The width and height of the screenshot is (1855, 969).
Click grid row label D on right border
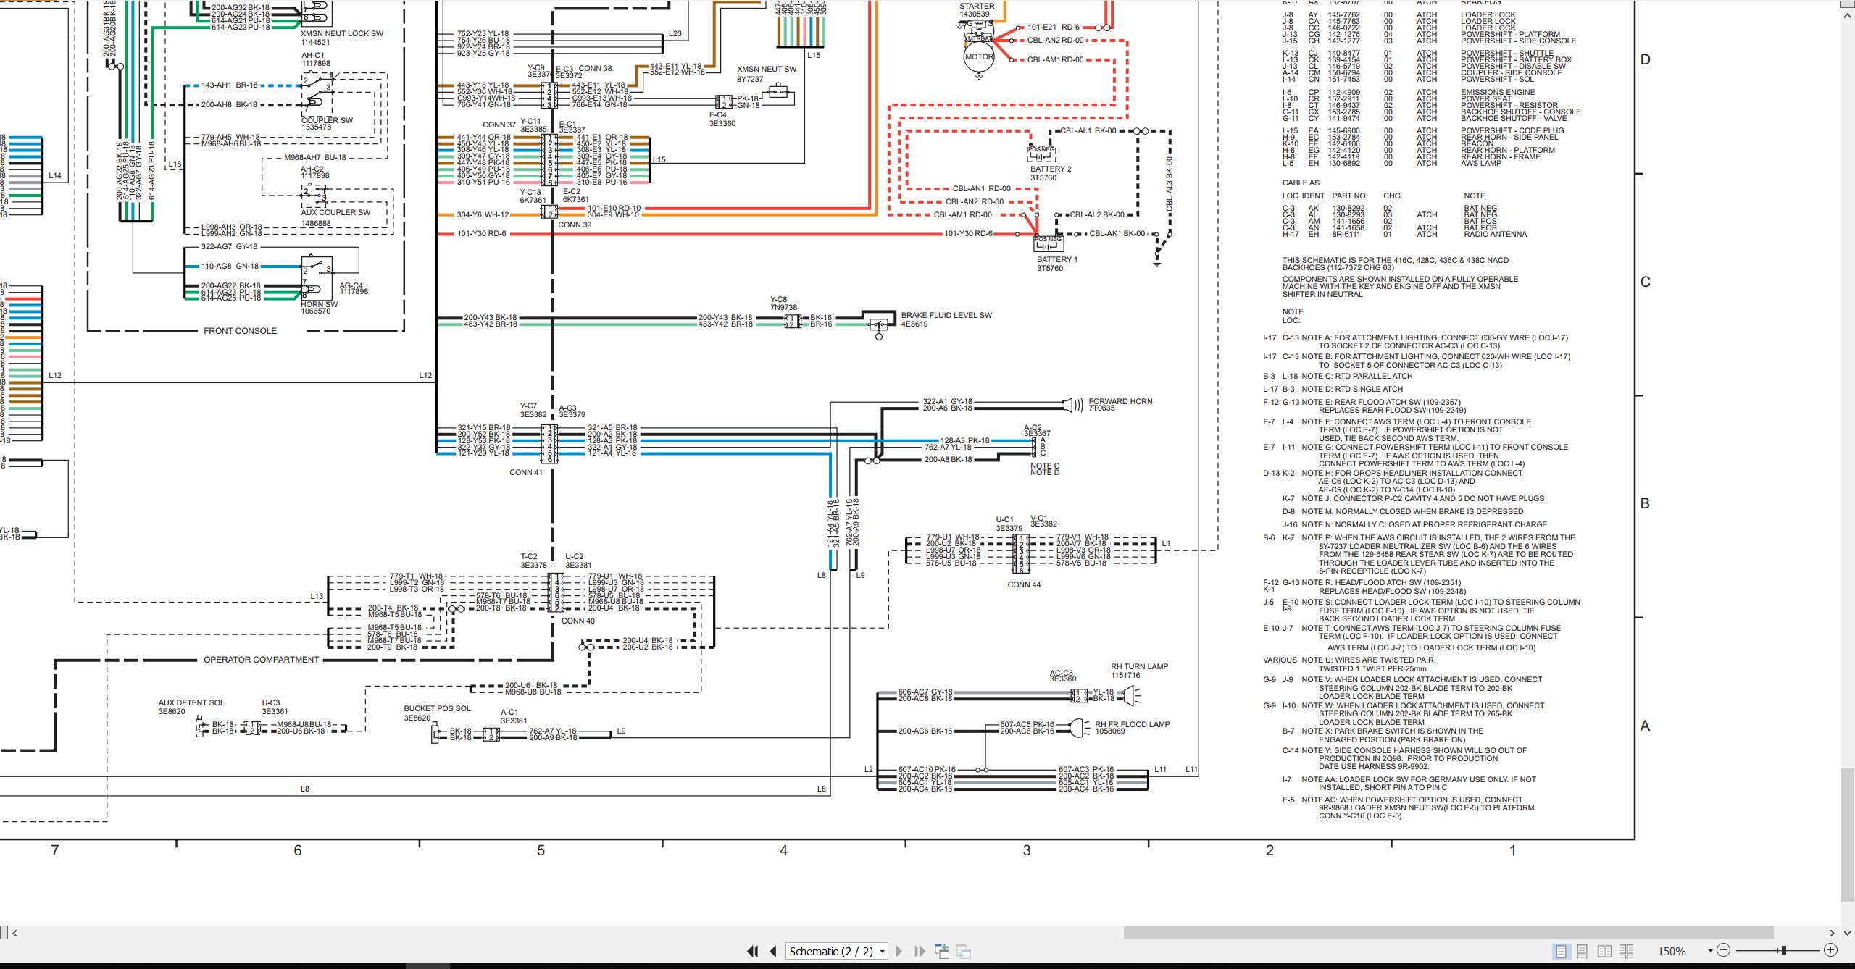point(1645,59)
